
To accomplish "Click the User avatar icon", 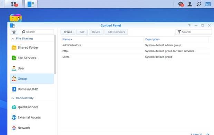I will pos(14,68).
